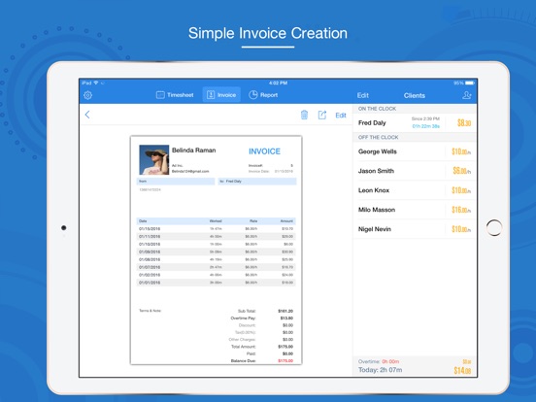Select Milo Masson client row
Screen dimensions: 536x402
point(415,210)
